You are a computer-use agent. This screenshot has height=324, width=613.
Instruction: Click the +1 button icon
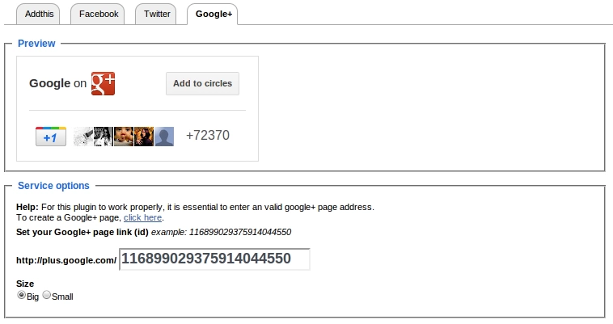(51, 137)
